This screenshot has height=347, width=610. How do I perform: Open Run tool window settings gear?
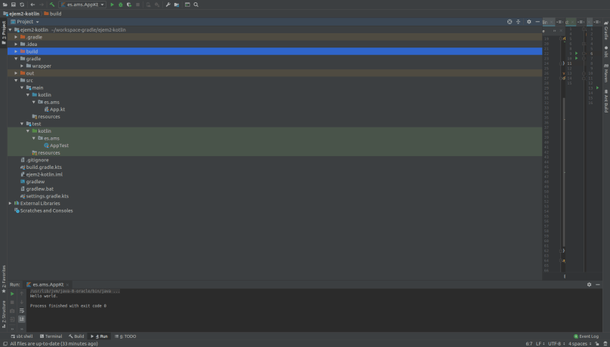tap(589, 284)
